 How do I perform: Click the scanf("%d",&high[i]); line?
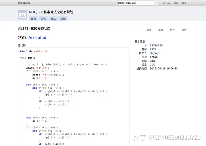48,75
